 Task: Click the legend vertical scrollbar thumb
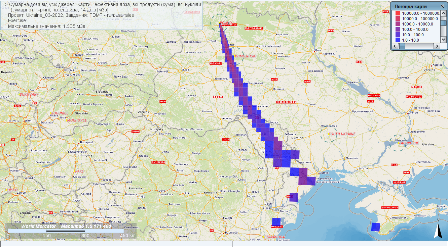443,22
